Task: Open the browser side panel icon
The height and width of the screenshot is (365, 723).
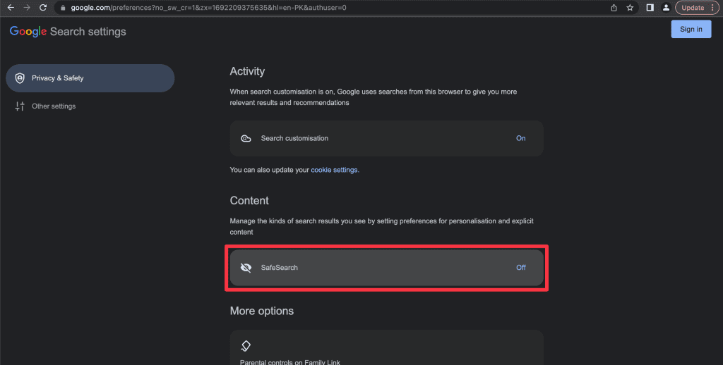Action: tap(650, 7)
